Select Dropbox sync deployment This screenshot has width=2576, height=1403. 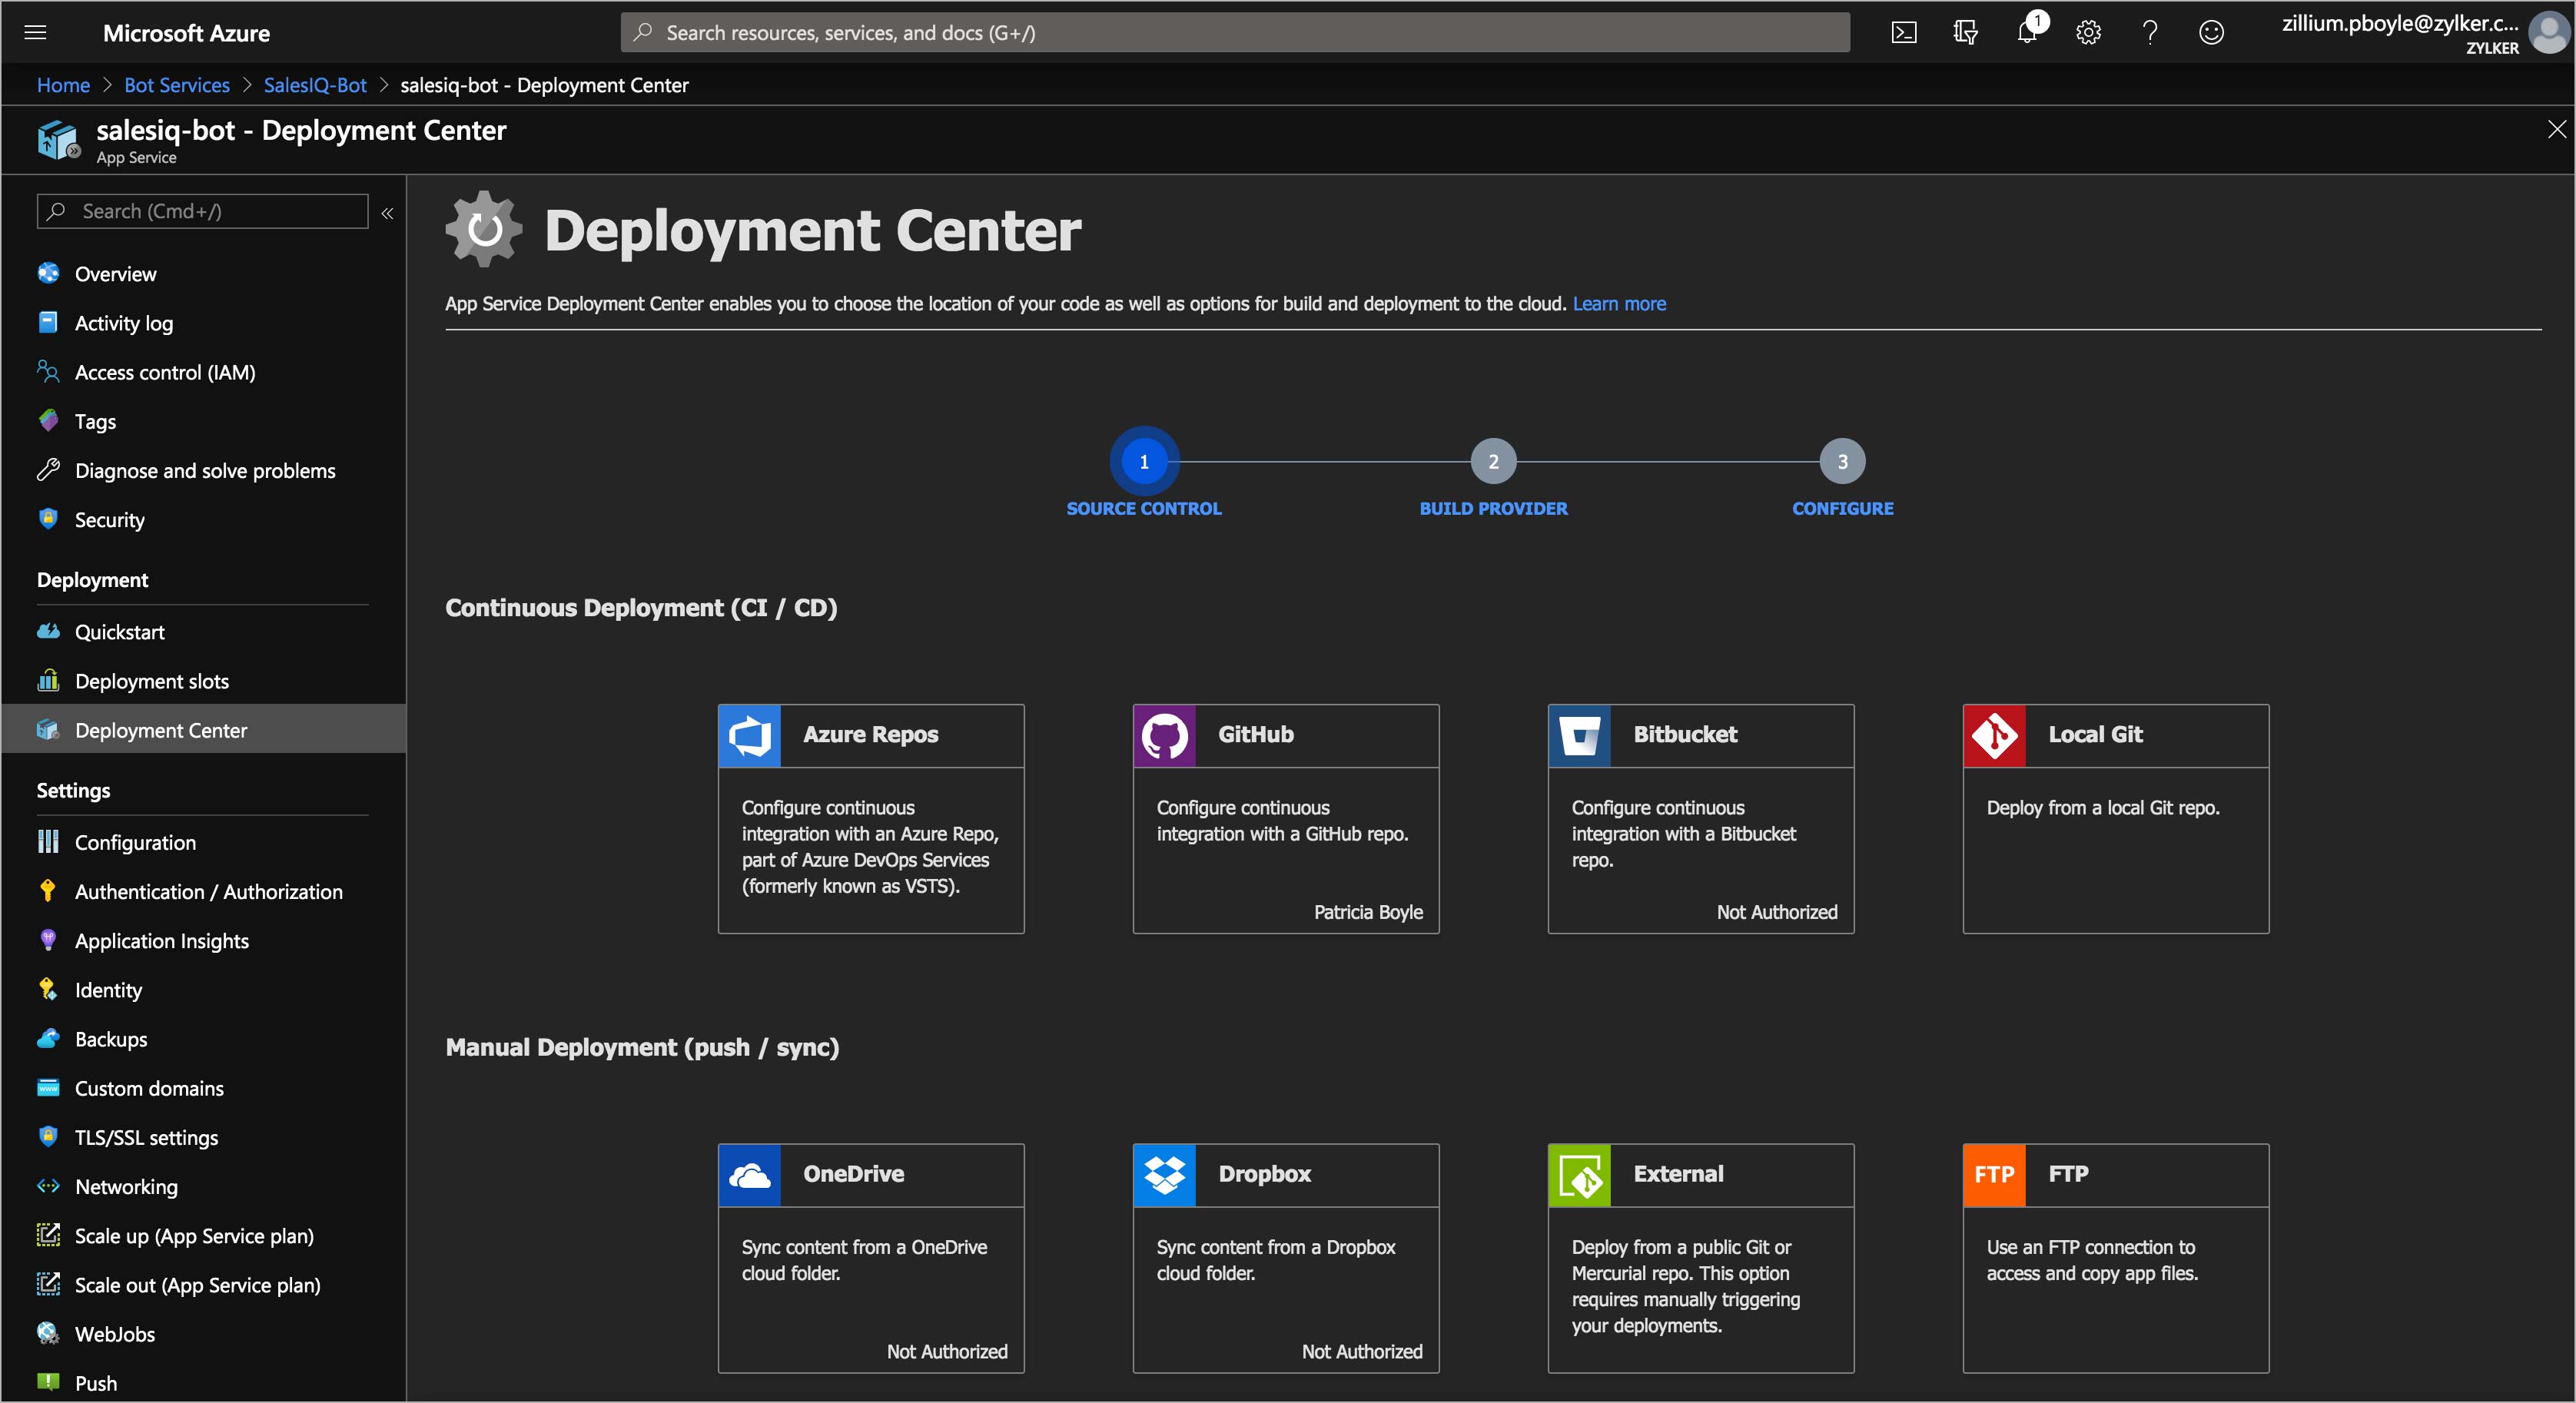coord(1285,1258)
